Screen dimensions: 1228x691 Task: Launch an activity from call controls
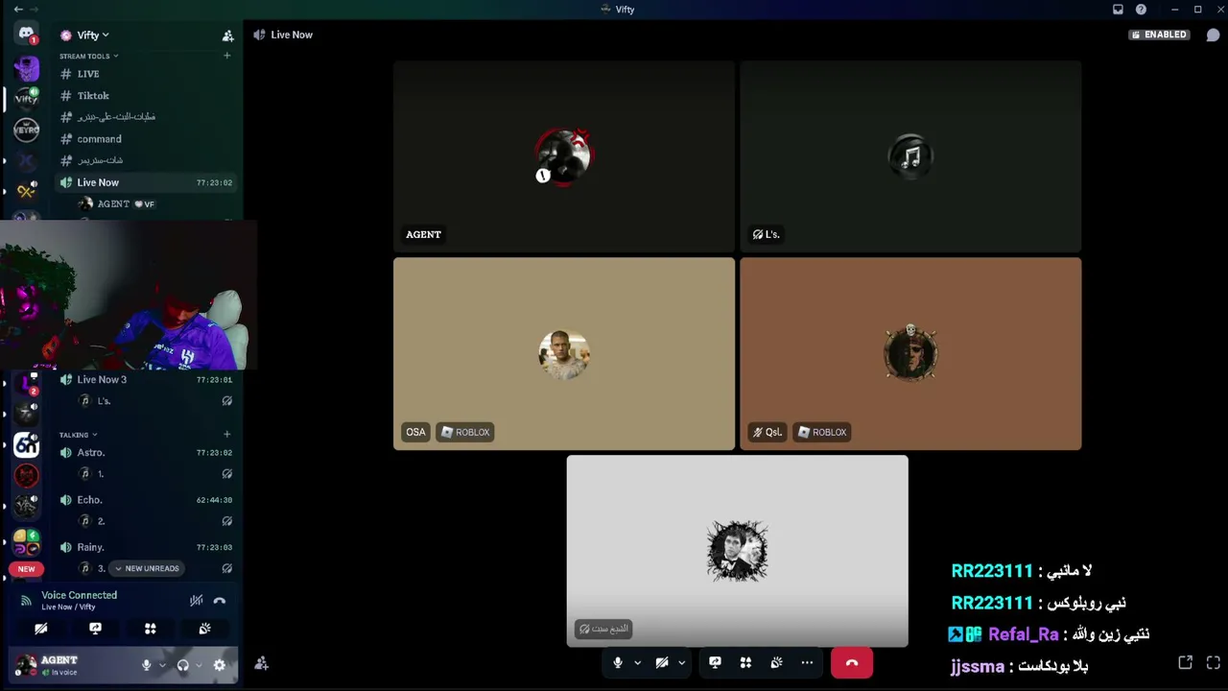coord(745,663)
